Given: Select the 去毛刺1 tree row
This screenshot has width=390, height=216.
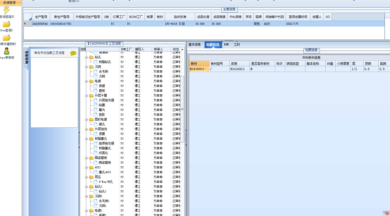Looking at the screenshot, I should tap(104, 201).
